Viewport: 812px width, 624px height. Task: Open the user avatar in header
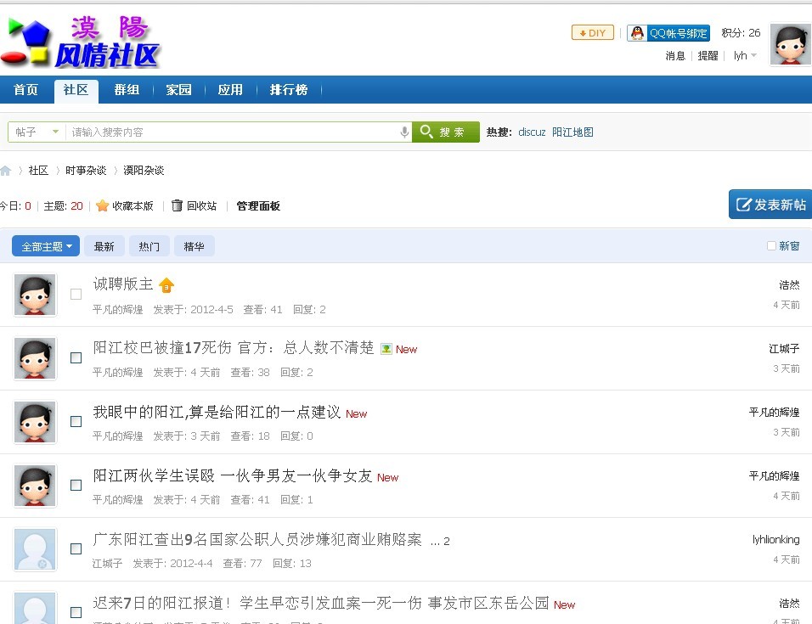pyautogui.click(x=790, y=44)
